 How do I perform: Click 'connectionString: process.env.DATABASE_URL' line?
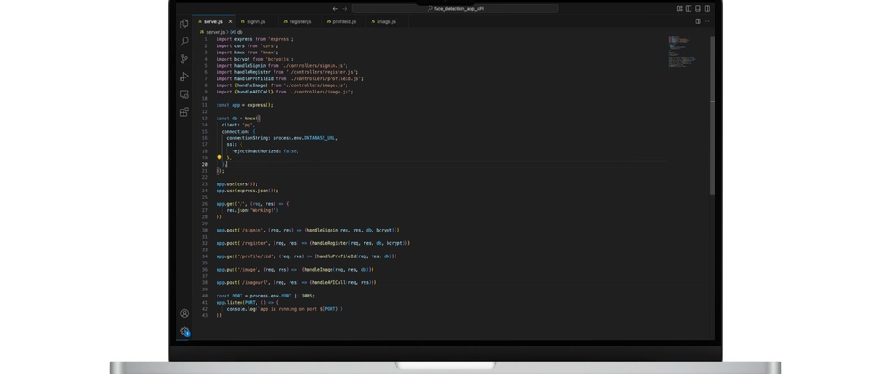[x=282, y=137]
